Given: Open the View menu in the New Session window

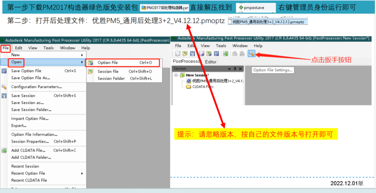Looking at the screenshot, I should click(205, 45).
